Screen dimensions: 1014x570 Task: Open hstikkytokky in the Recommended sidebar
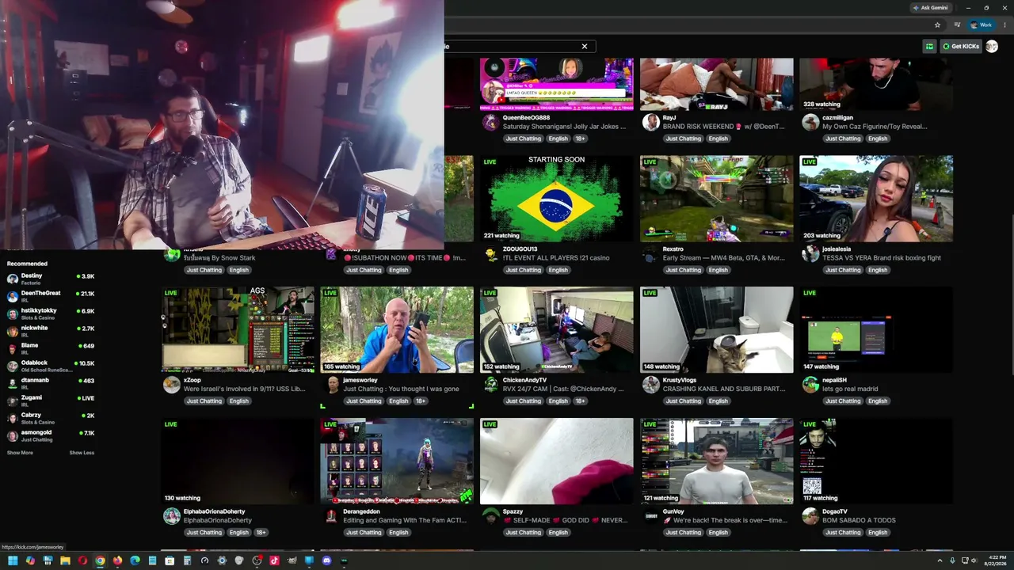51,313
